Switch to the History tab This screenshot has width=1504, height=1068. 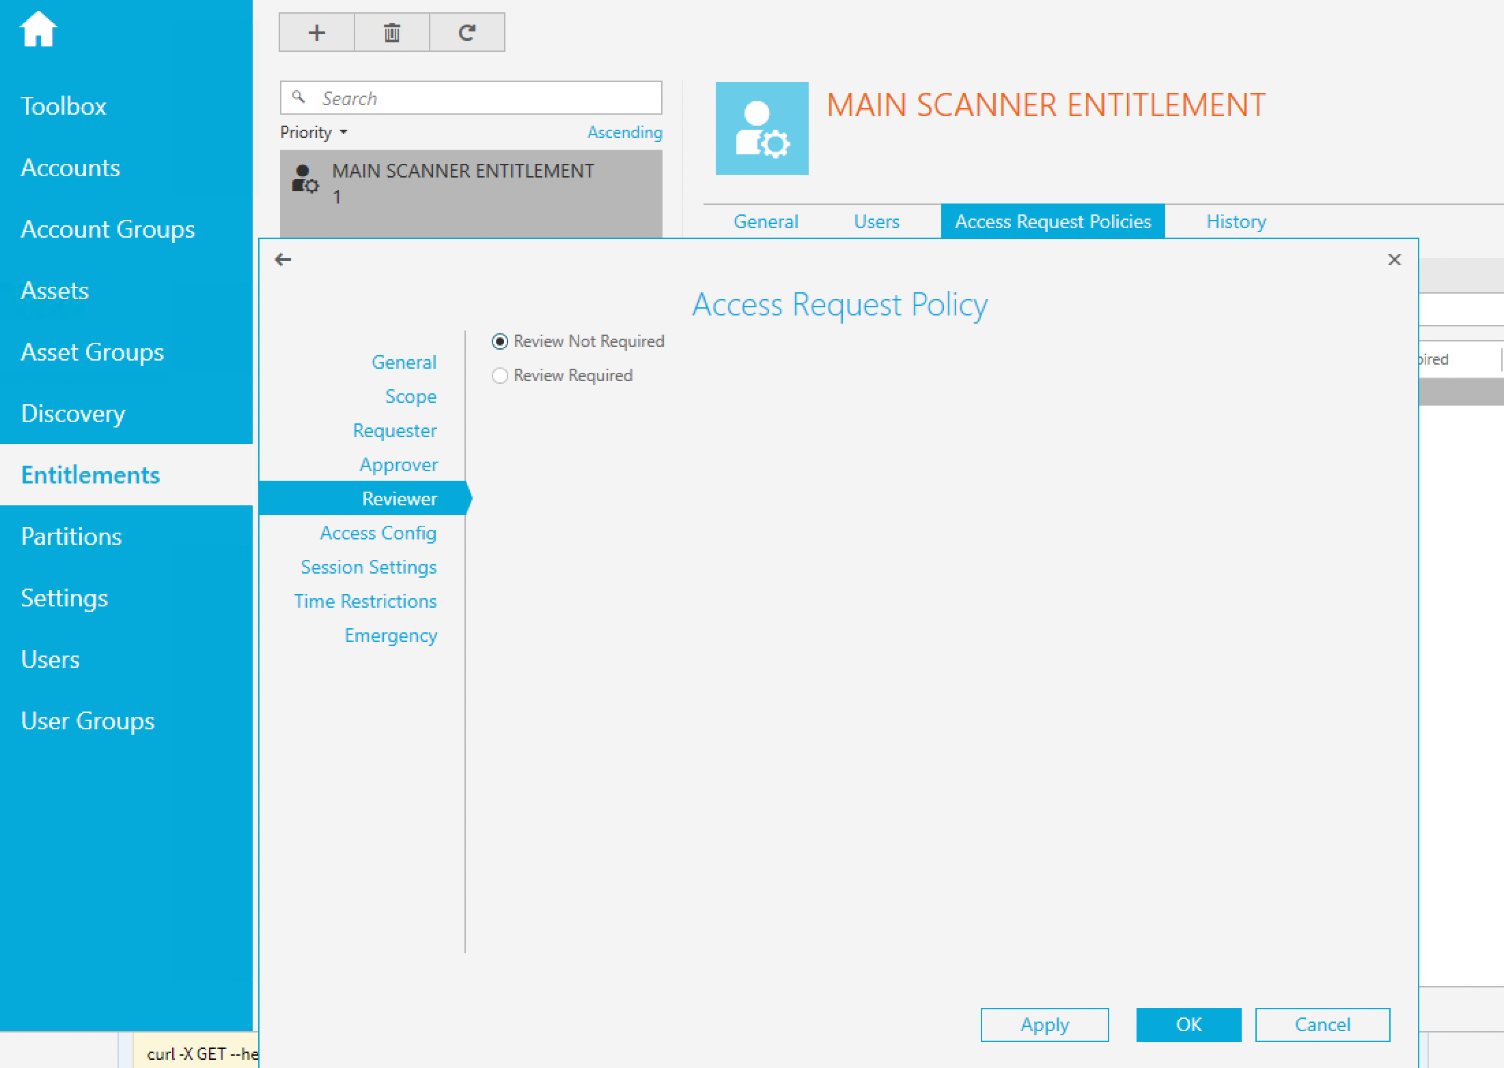tap(1236, 221)
